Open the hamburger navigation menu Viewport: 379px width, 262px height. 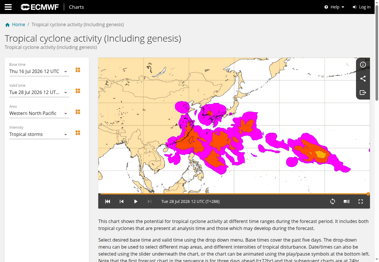8,7
